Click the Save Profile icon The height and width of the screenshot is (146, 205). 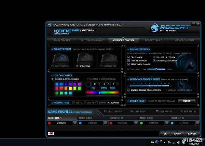[157, 112]
